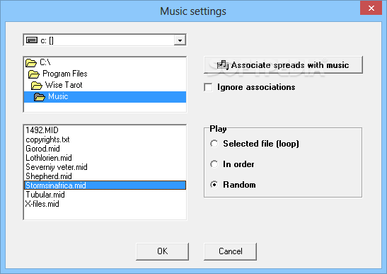This screenshot has width=387, height=274.
Task: Enable the Ignore associations checkbox
Action: point(208,87)
